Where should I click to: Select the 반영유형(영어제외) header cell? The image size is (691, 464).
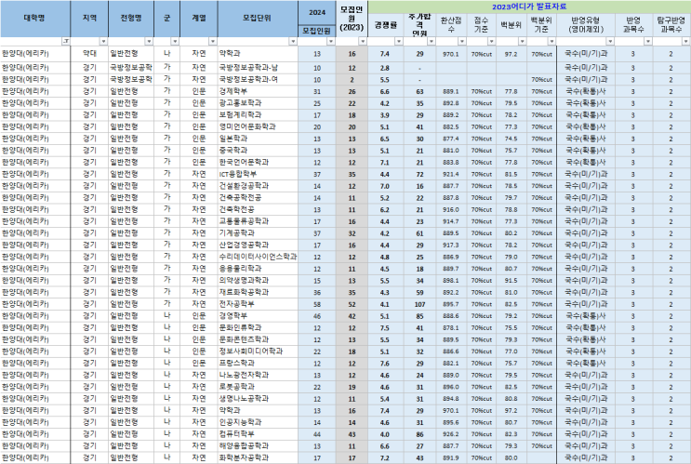click(x=586, y=25)
